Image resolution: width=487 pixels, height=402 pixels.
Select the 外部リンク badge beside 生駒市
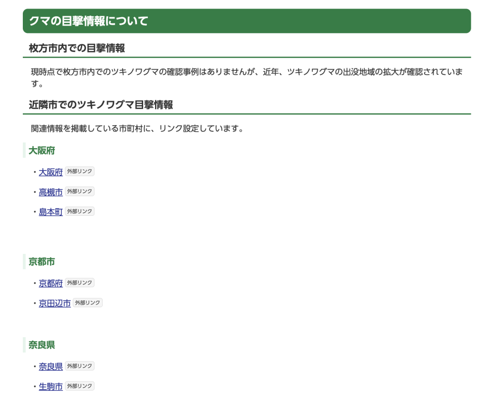click(79, 386)
